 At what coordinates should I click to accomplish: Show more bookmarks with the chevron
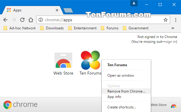pyautogui.click(x=173, y=28)
